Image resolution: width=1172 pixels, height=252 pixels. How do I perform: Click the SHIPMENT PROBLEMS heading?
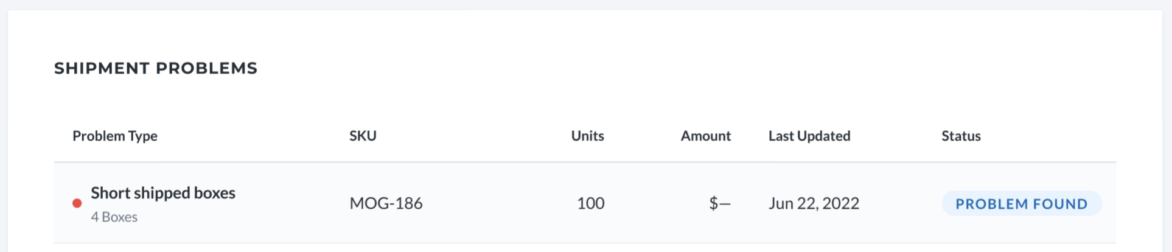[156, 68]
